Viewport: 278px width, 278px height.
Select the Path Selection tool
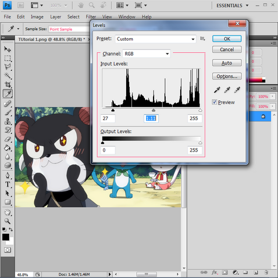[x=8, y=193]
